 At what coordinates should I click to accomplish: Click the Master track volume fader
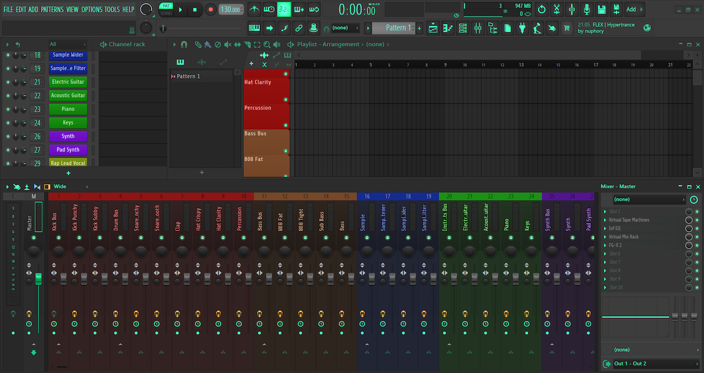coord(39,278)
